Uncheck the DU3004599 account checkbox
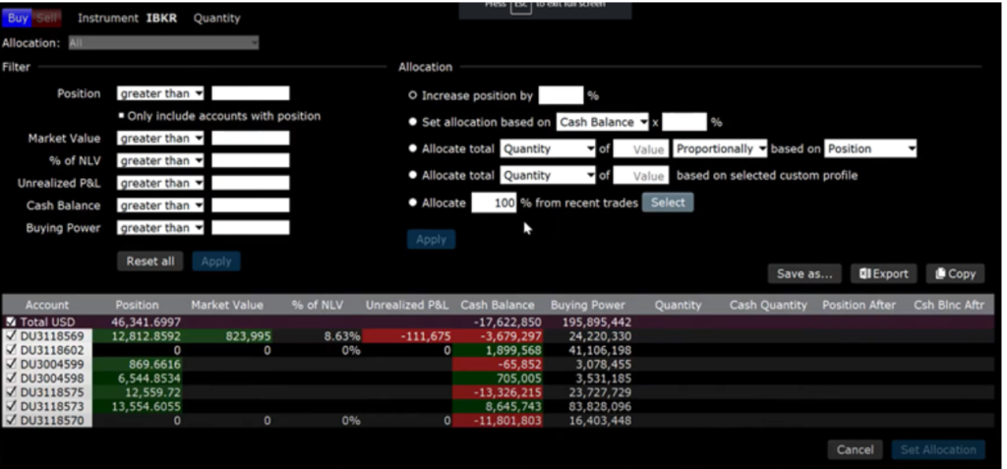Image resolution: width=1007 pixels, height=469 pixels. click(11, 364)
